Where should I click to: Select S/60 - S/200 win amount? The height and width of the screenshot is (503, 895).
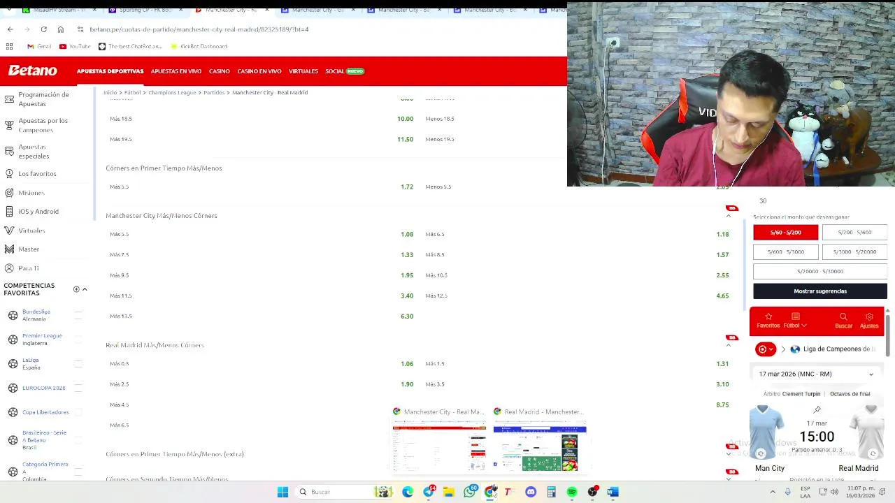[785, 232]
